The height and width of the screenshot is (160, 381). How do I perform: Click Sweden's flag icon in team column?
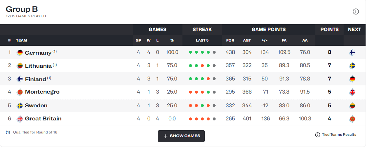pyautogui.click(x=20, y=106)
